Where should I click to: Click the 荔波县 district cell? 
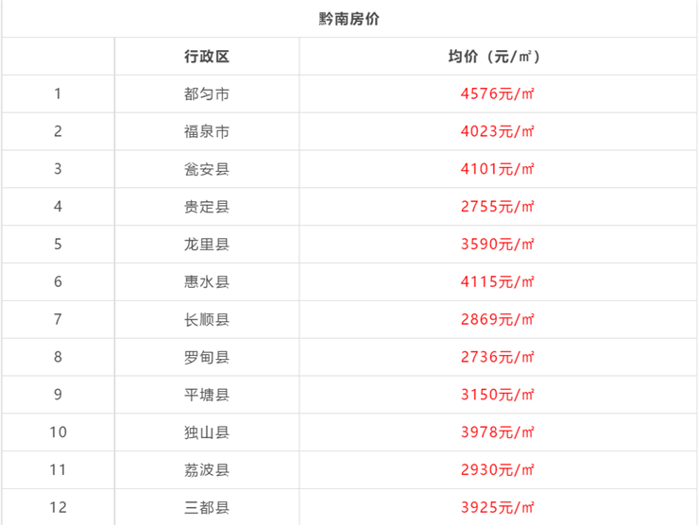pos(207,469)
